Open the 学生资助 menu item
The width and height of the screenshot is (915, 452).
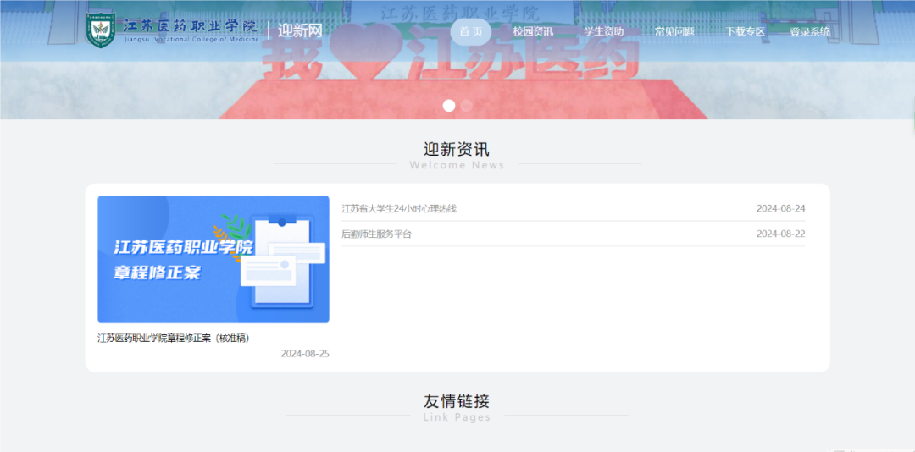603,32
